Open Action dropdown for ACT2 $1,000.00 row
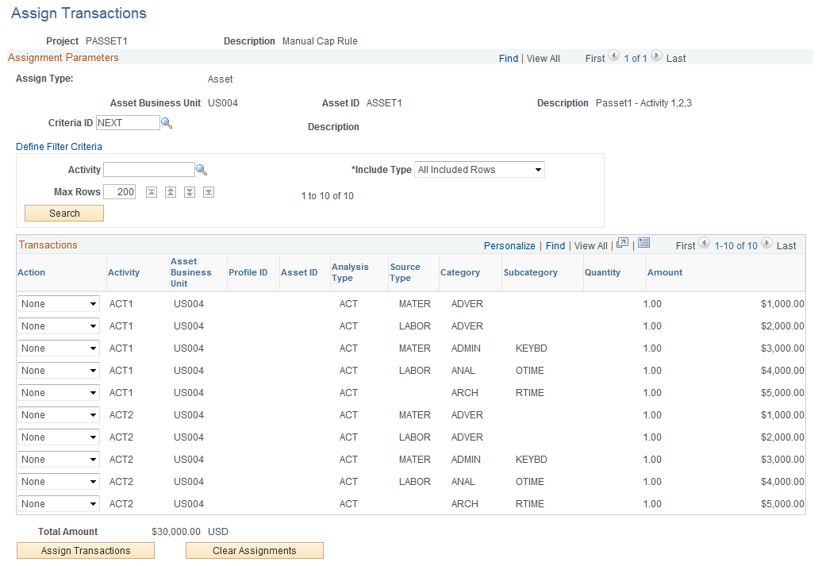 pyautogui.click(x=58, y=415)
